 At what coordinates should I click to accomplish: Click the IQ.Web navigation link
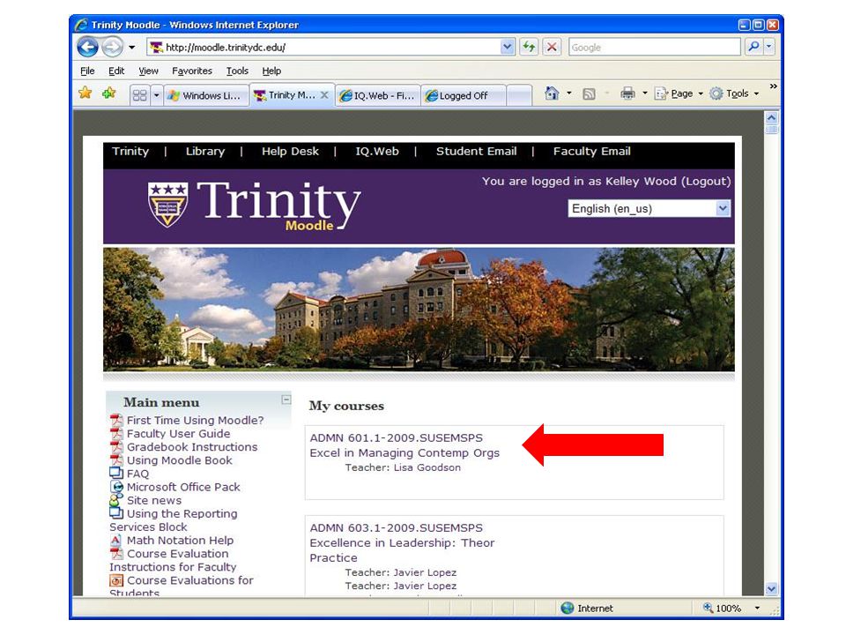(x=377, y=151)
